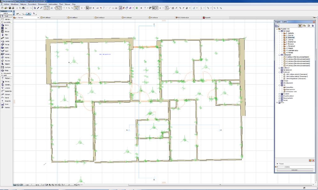
Task: Select the Valinta-alue marquee tool
Action: tap(6, 19)
